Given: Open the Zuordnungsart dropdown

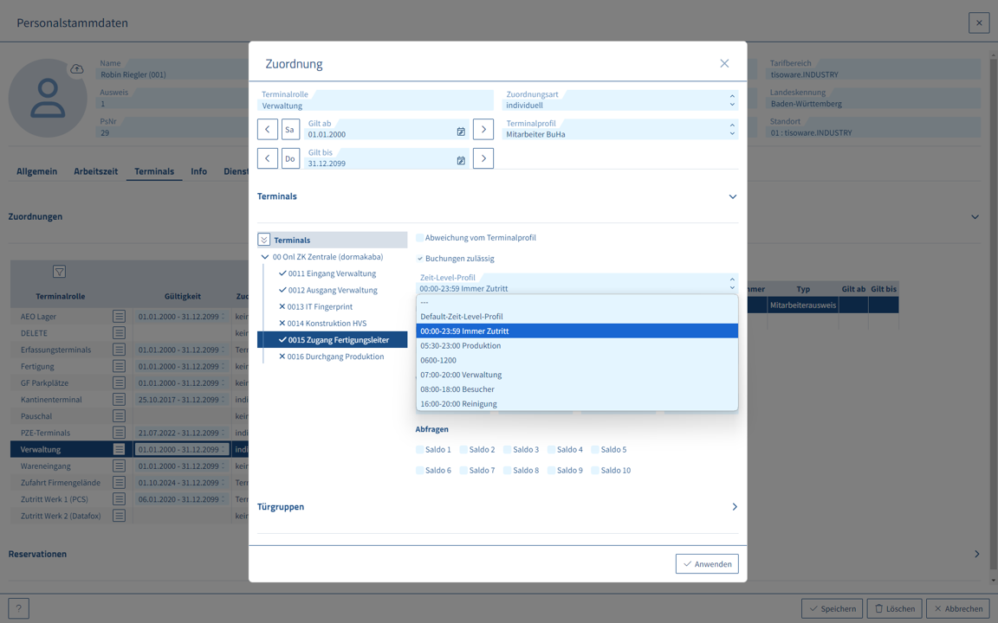Looking at the screenshot, I should coord(731,100).
